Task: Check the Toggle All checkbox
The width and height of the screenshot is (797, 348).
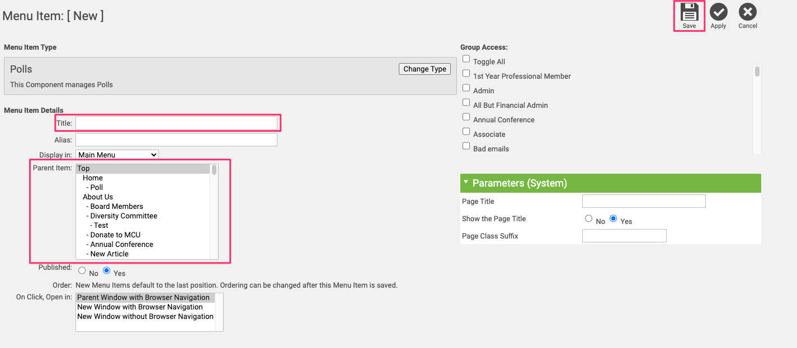Action: 466,59
